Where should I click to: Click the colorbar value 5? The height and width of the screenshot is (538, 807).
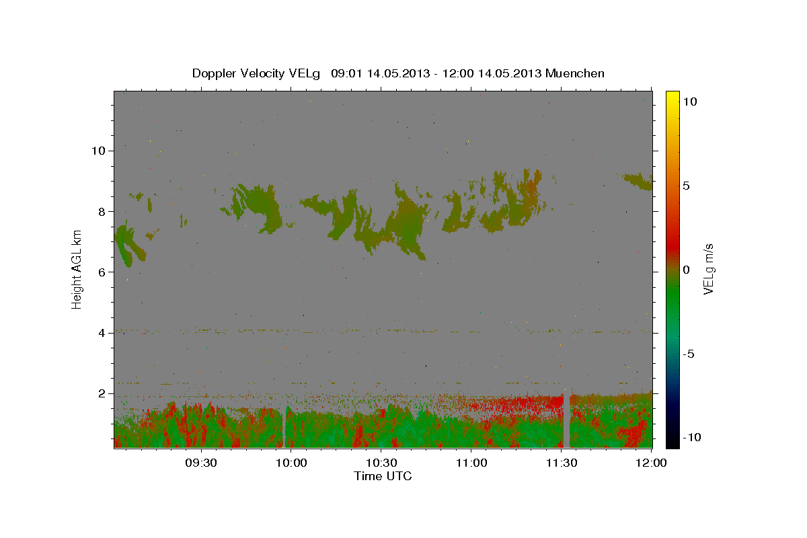click(x=686, y=186)
